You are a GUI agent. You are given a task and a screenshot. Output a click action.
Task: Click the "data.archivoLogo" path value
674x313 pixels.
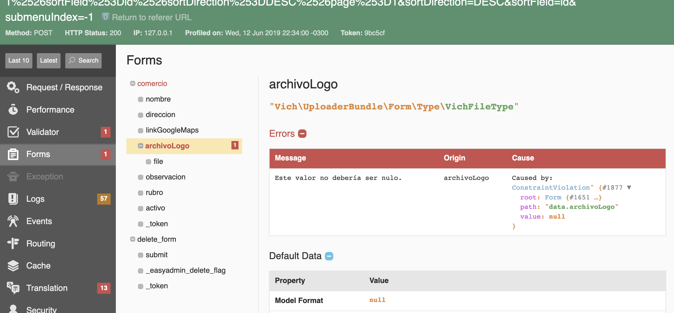point(582,207)
